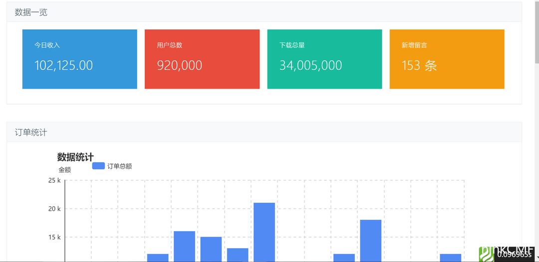Click the 金额 axis label
Image resolution: width=539 pixels, height=262 pixels.
click(x=64, y=170)
